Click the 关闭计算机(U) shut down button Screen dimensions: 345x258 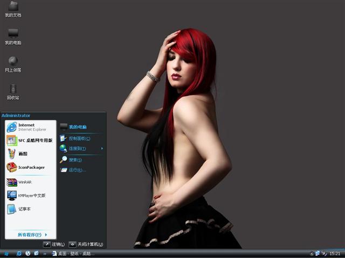click(x=86, y=244)
